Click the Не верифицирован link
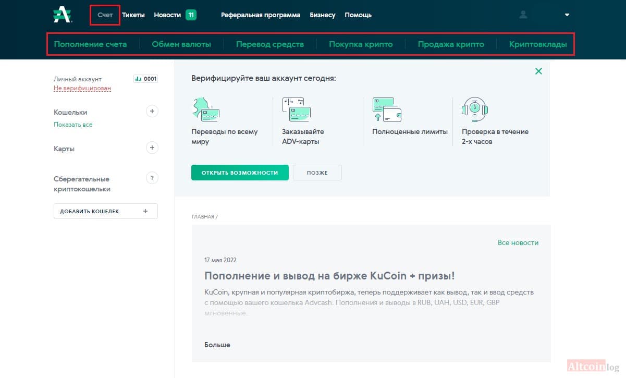The width and height of the screenshot is (626, 378). [x=82, y=88]
